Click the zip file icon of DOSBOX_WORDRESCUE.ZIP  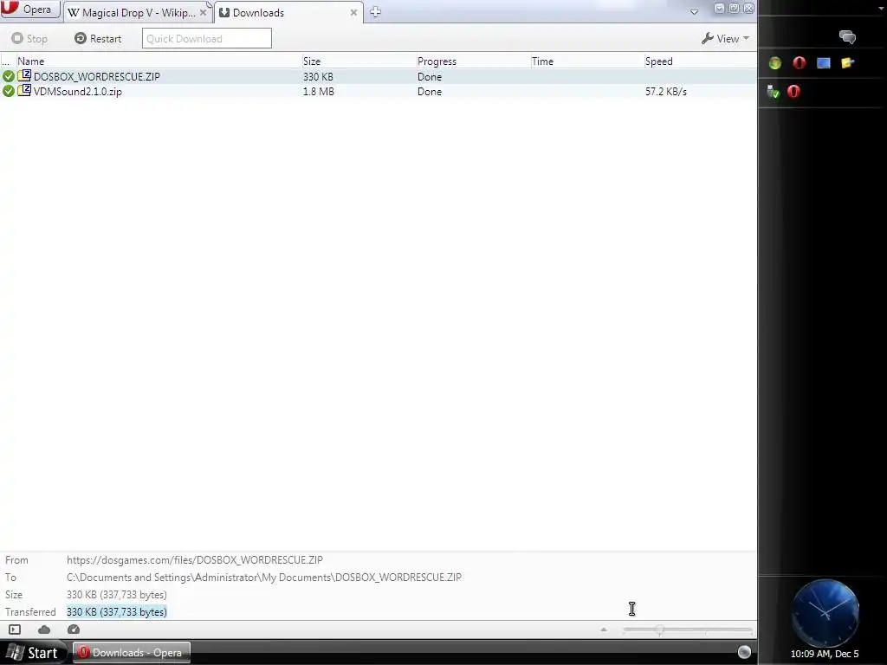tap(24, 75)
